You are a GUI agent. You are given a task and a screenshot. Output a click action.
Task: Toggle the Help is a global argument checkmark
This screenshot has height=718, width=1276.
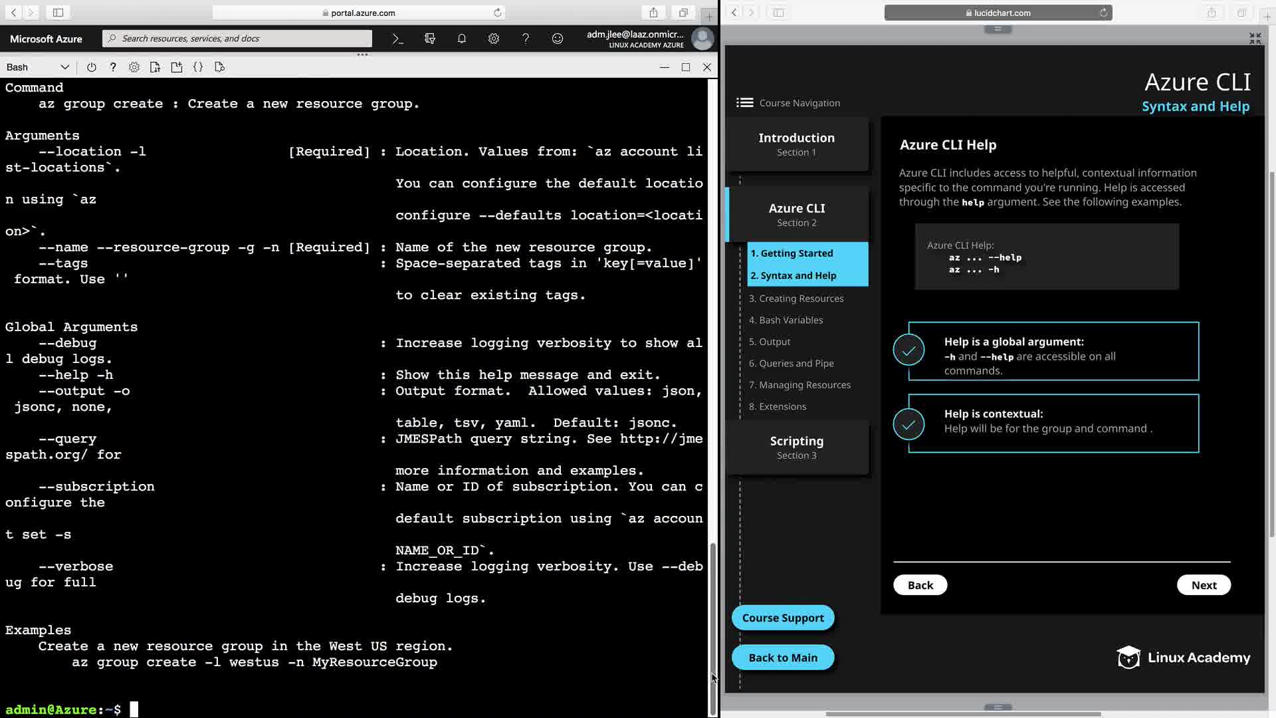[908, 350]
